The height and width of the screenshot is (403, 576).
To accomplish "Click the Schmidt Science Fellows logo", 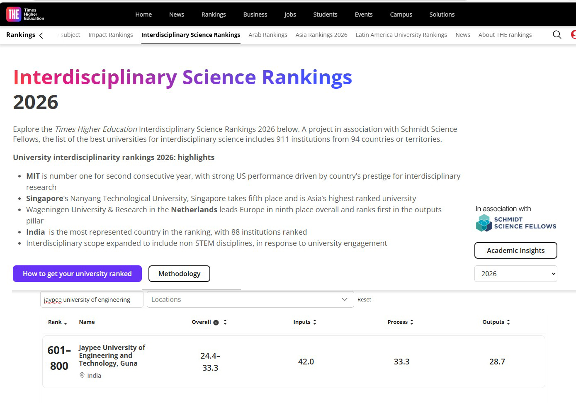I will (x=516, y=223).
